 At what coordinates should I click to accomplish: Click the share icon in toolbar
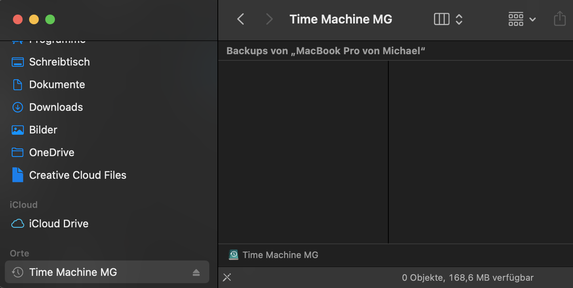click(x=559, y=19)
